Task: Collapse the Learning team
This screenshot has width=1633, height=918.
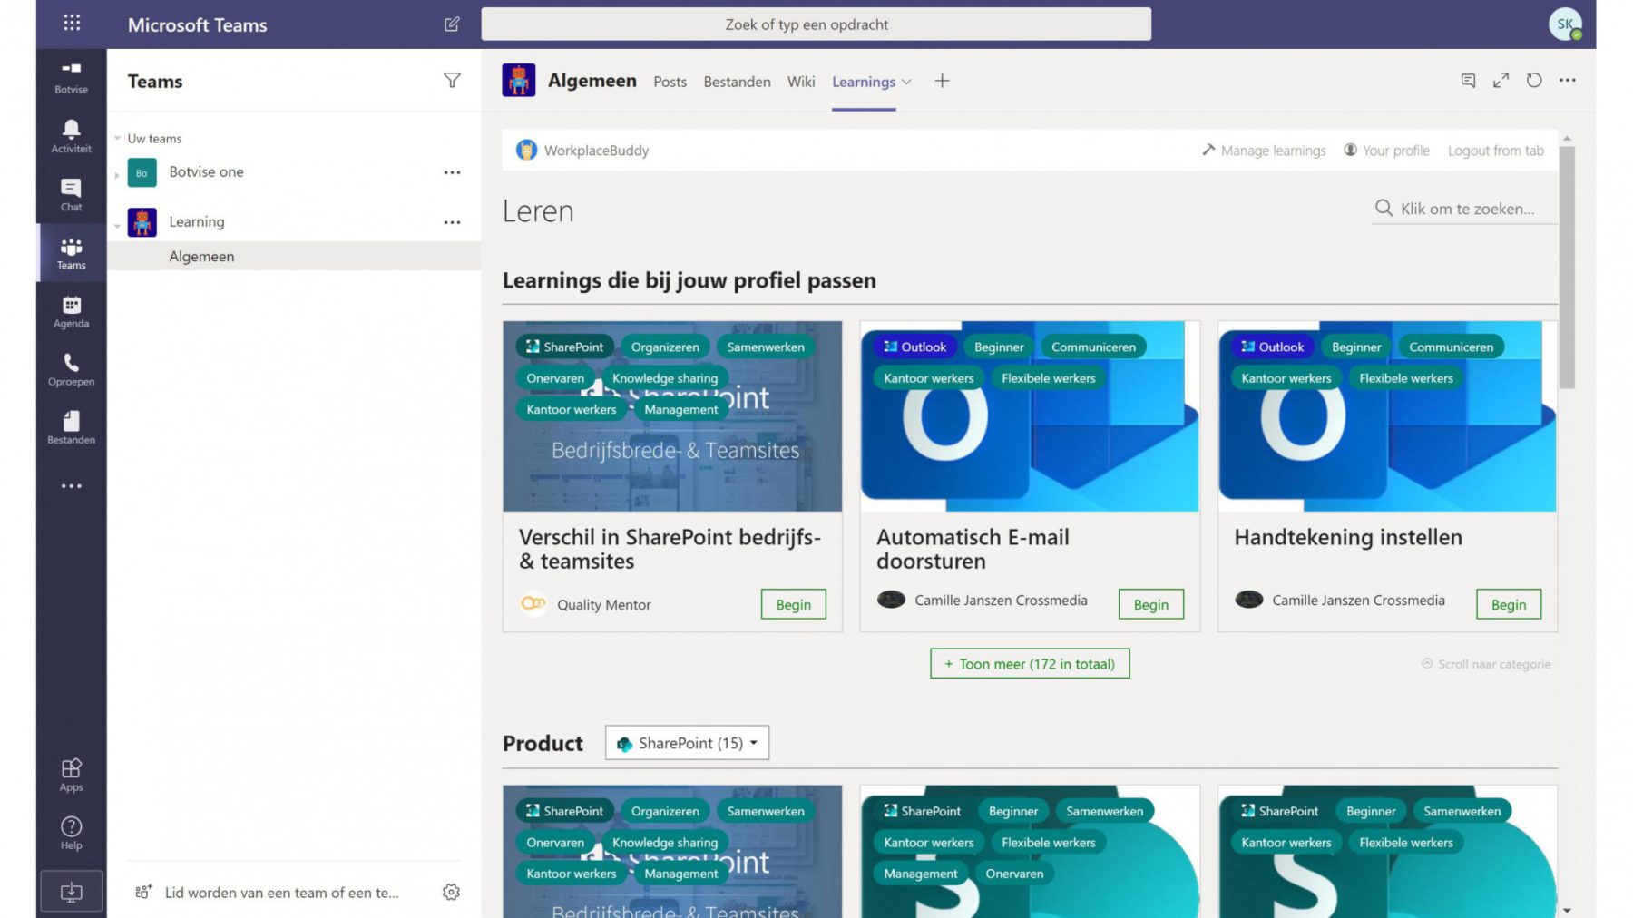Action: click(117, 225)
